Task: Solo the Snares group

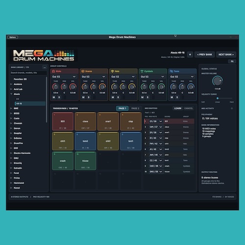Action: click(89, 98)
